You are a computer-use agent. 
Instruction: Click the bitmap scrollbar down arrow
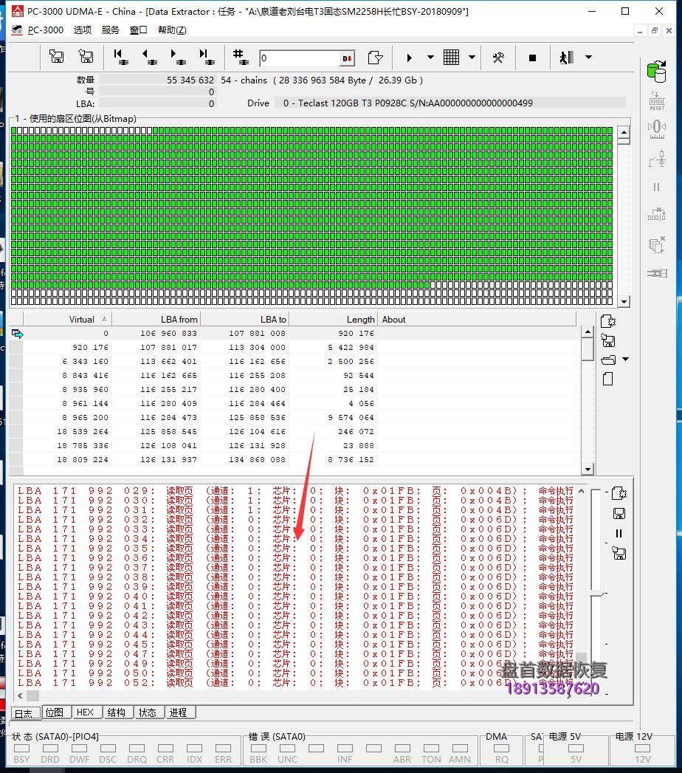pyautogui.click(x=624, y=301)
